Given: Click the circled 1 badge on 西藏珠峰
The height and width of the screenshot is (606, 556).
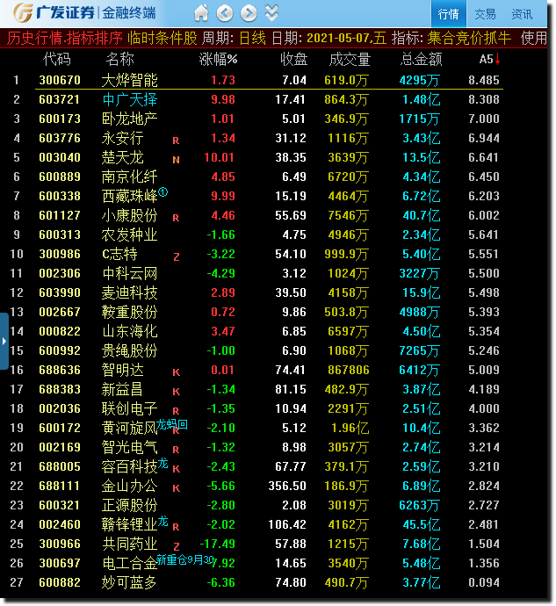Looking at the screenshot, I should coord(163,191).
